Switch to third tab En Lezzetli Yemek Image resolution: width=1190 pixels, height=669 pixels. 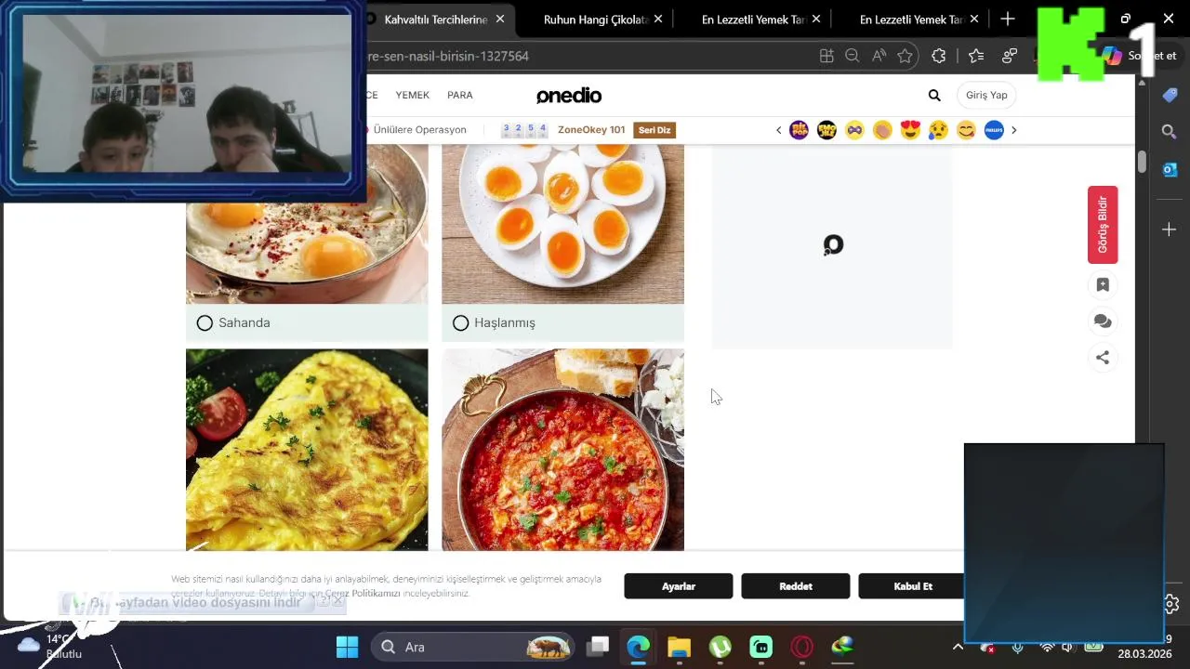click(x=754, y=19)
